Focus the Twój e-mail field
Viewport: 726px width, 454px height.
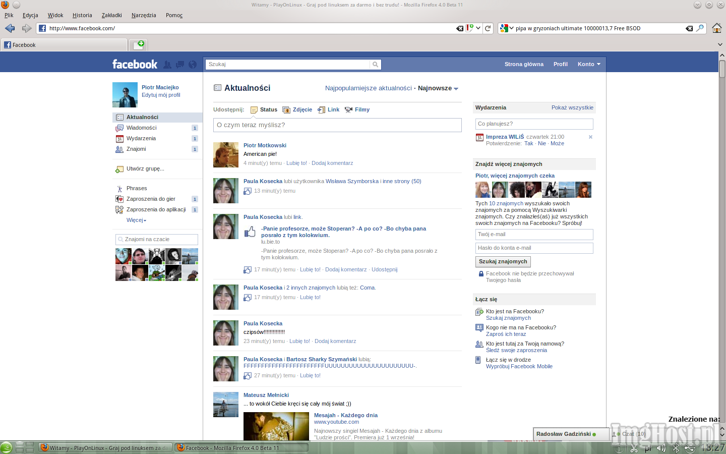tap(534, 235)
